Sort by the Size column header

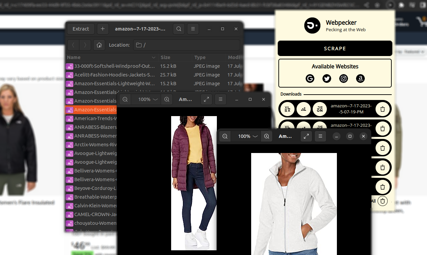point(175,57)
